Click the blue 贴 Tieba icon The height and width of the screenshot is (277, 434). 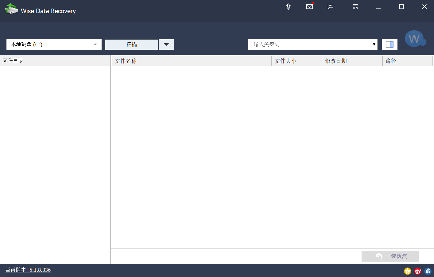point(428,271)
